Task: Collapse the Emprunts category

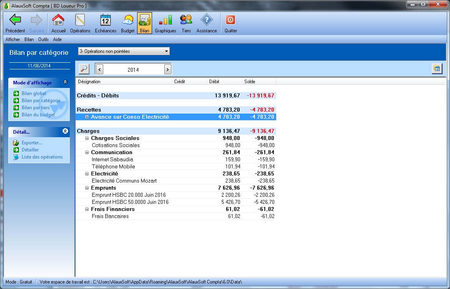Action: pyautogui.click(x=87, y=188)
